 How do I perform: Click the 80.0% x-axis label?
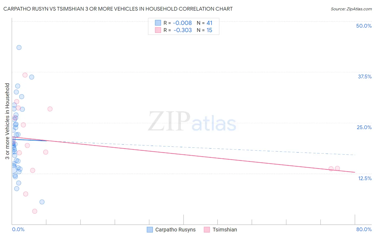point(364,229)
